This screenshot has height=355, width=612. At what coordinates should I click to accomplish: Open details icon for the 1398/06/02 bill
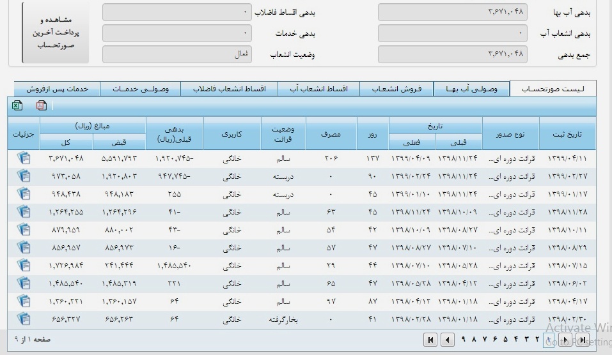tap(24, 283)
